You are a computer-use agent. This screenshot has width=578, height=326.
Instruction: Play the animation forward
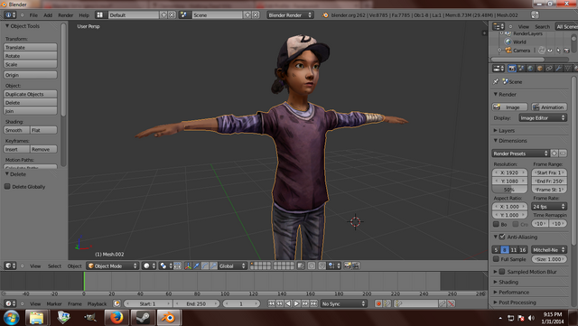[x=297, y=303]
